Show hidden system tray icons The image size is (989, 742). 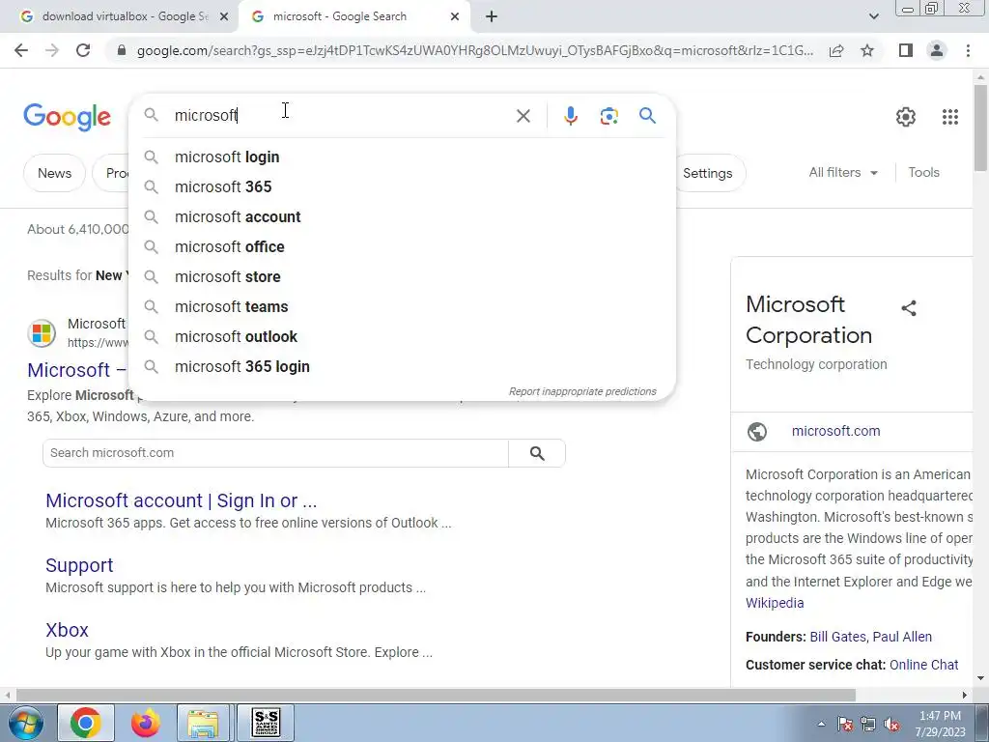pyautogui.click(x=821, y=724)
